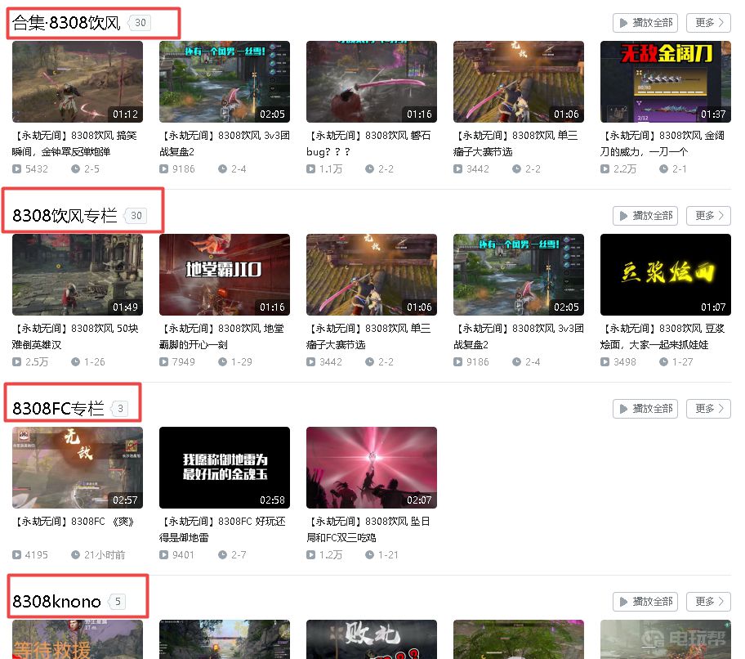Open the 3v3团战复盘2 title in 合集·8308饮风
Viewport: 745px width, 659px height.
click(225, 144)
